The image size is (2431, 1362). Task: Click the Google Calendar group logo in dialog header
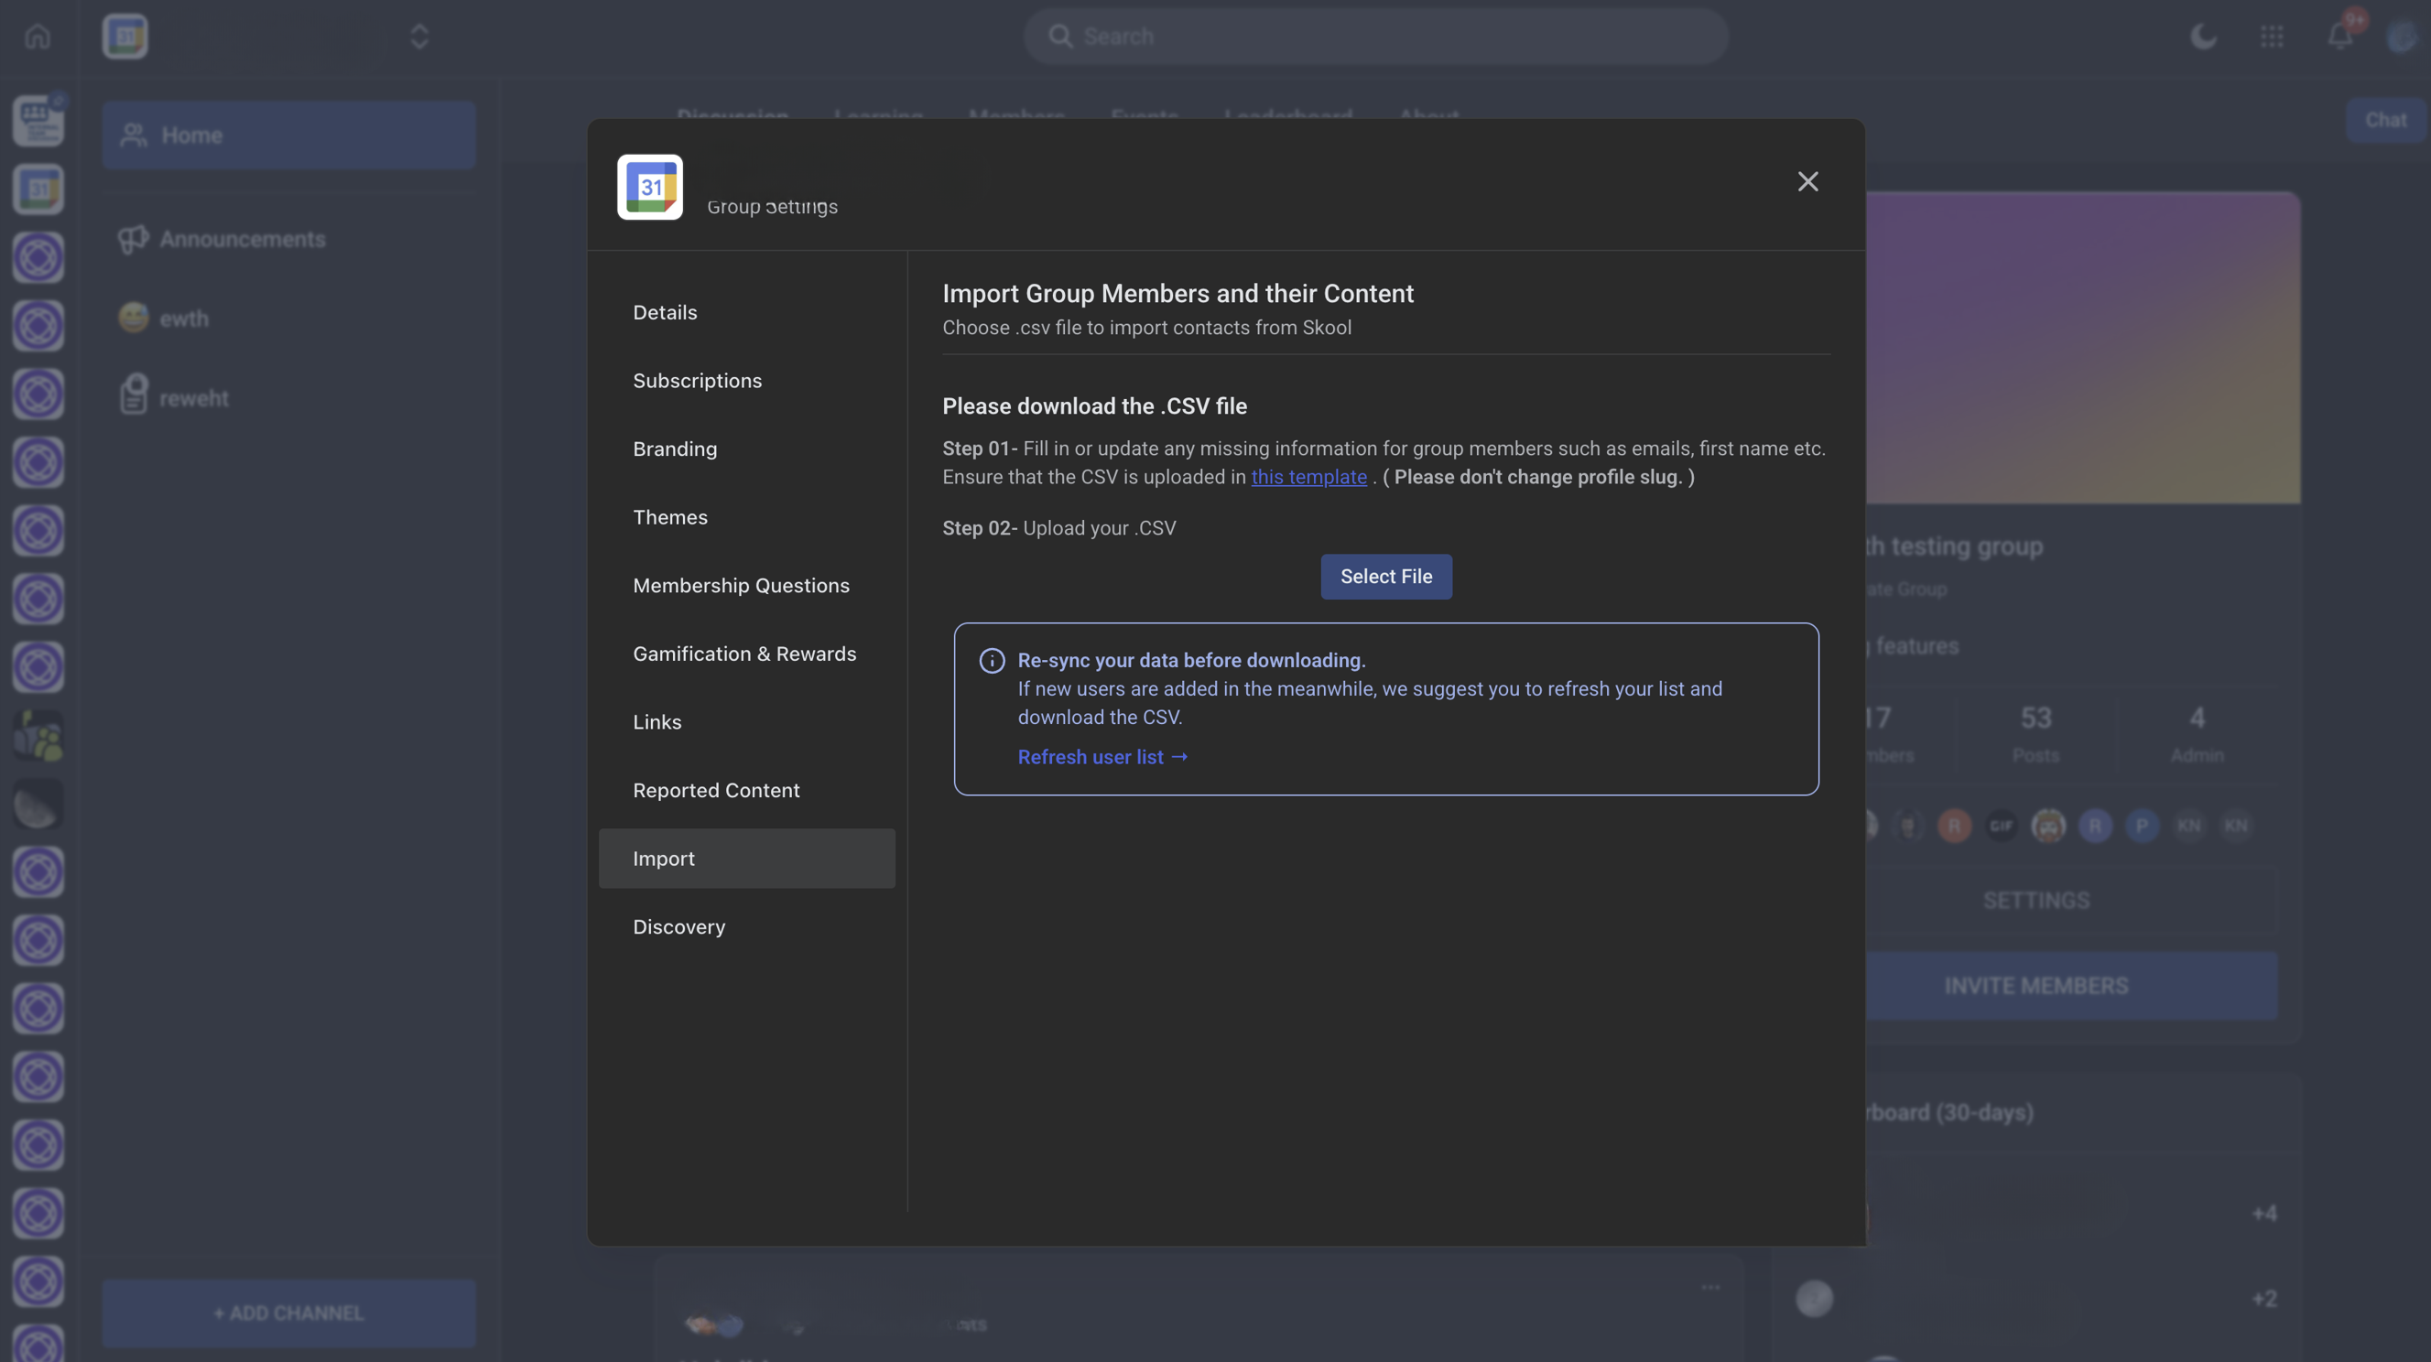[649, 187]
